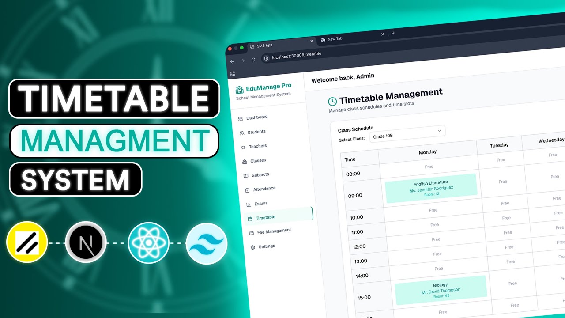Open Settings in the sidebar

(263, 246)
